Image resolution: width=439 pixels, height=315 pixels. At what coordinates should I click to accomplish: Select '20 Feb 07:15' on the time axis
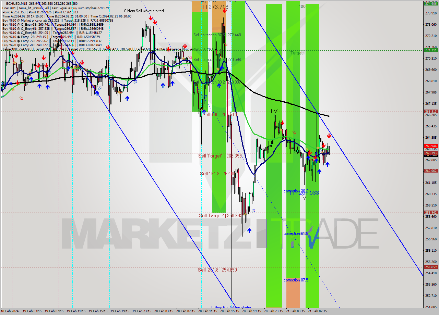pyautogui.click(x=186, y=311)
